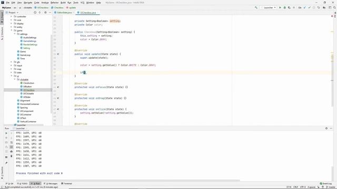Expand the entity folder in the tree

click(x=12, y=27)
